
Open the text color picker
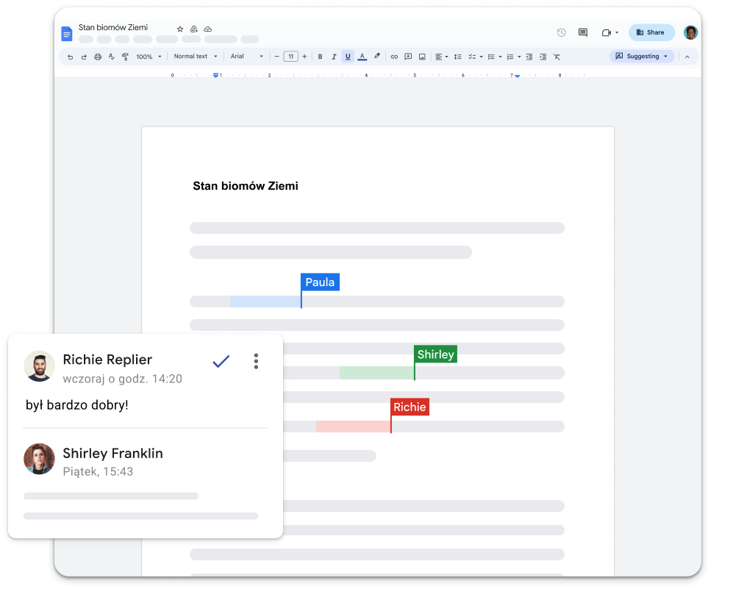362,57
